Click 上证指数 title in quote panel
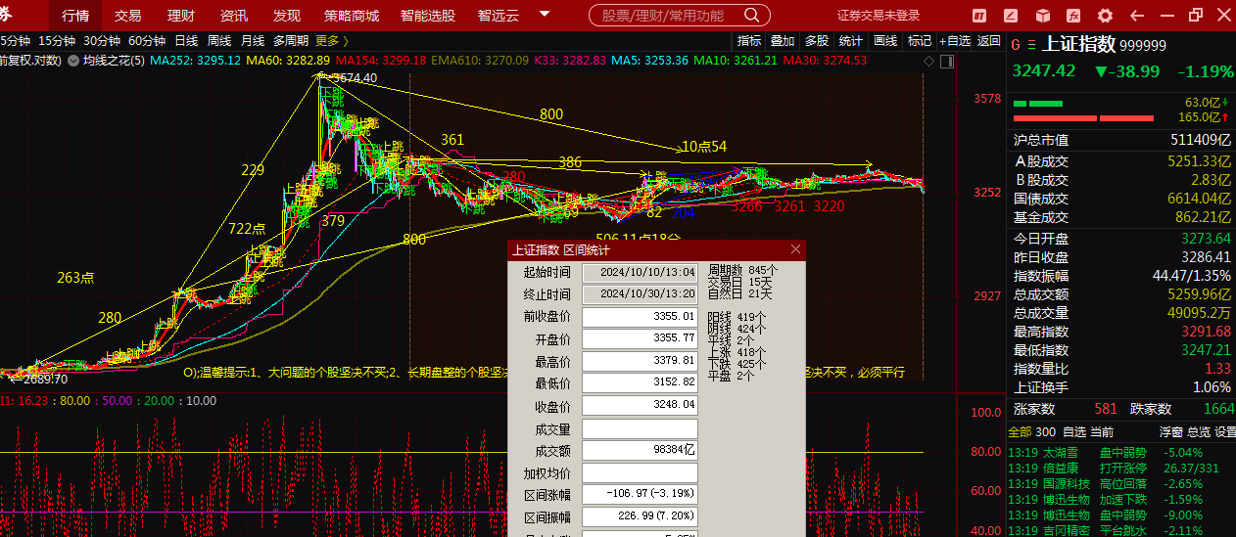The height and width of the screenshot is (537, 1236). 1079,44
